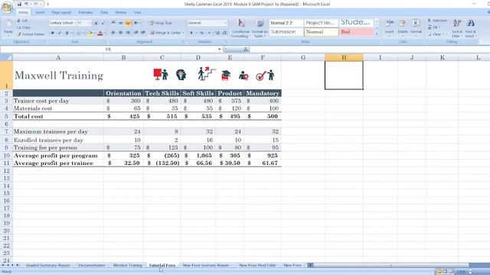490x275 pixels.
Task: Open the Graded Summary Report sheet
Action: [47, 265]
